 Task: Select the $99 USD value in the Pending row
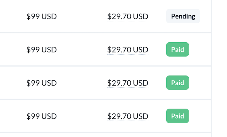tap(41, 16)
